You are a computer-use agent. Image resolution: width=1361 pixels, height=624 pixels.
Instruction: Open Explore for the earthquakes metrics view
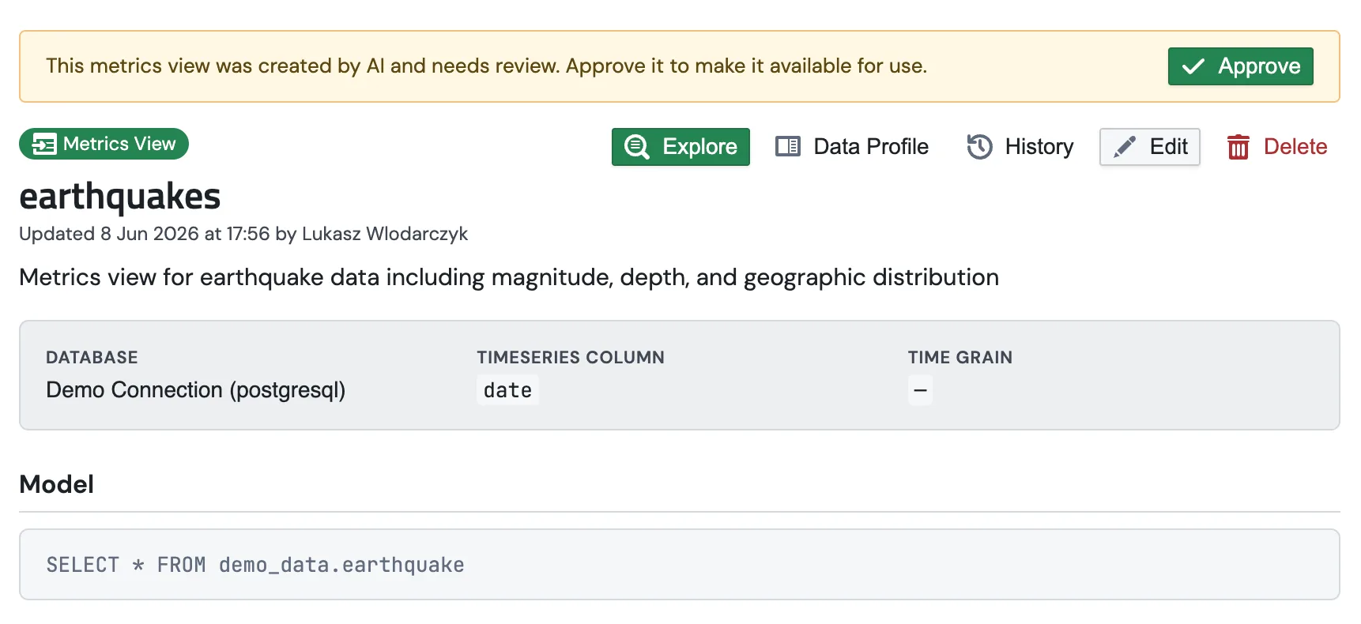tap(680, 147)
